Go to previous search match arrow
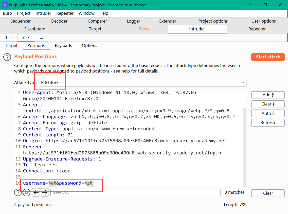Image resolution: width=288 pixels, height=214 pixels. tap(36, 192)
